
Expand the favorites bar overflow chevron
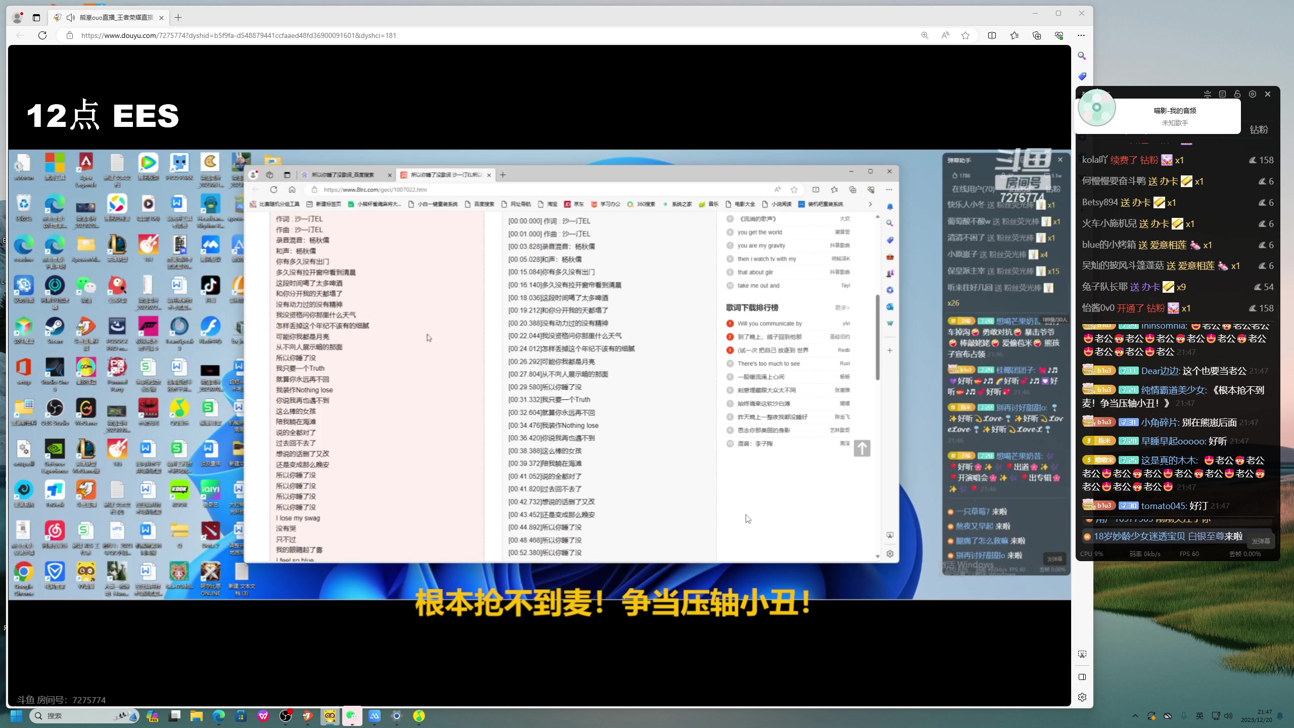tap(871, 204)
